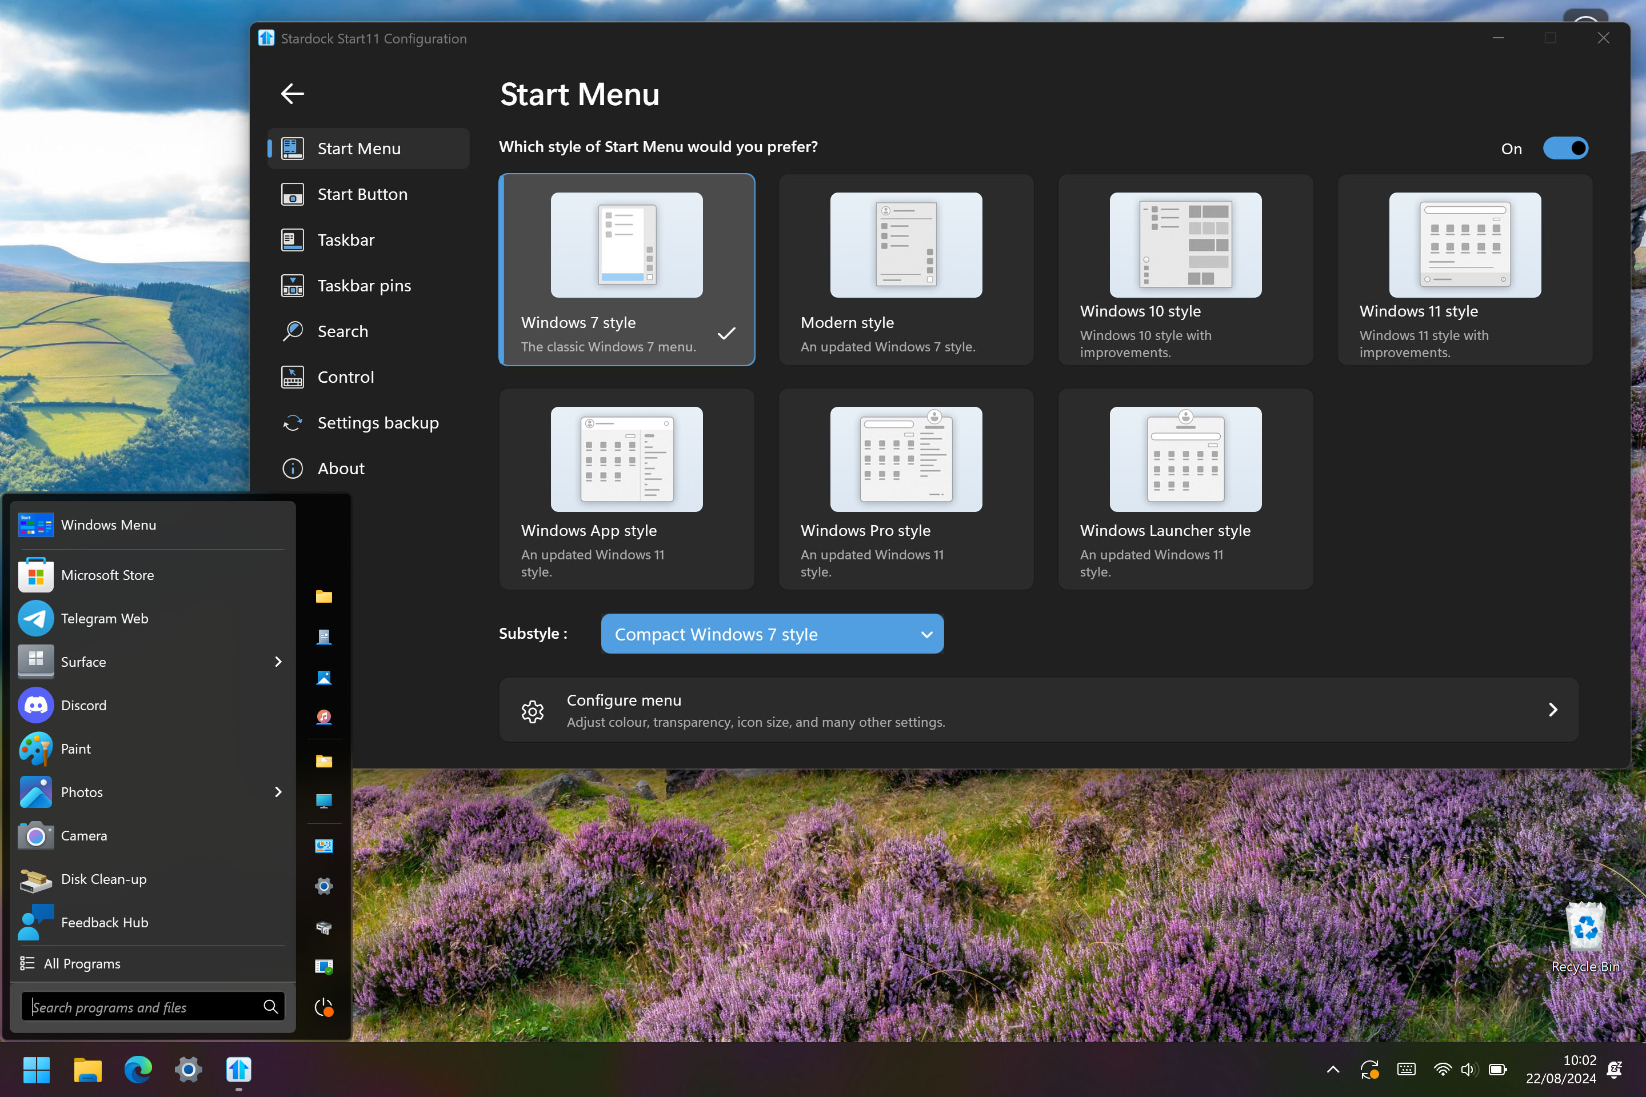This screenshot has width=1646, height=1097.
Task: Open Paint from the Start menu
Action: coord(153,748)
